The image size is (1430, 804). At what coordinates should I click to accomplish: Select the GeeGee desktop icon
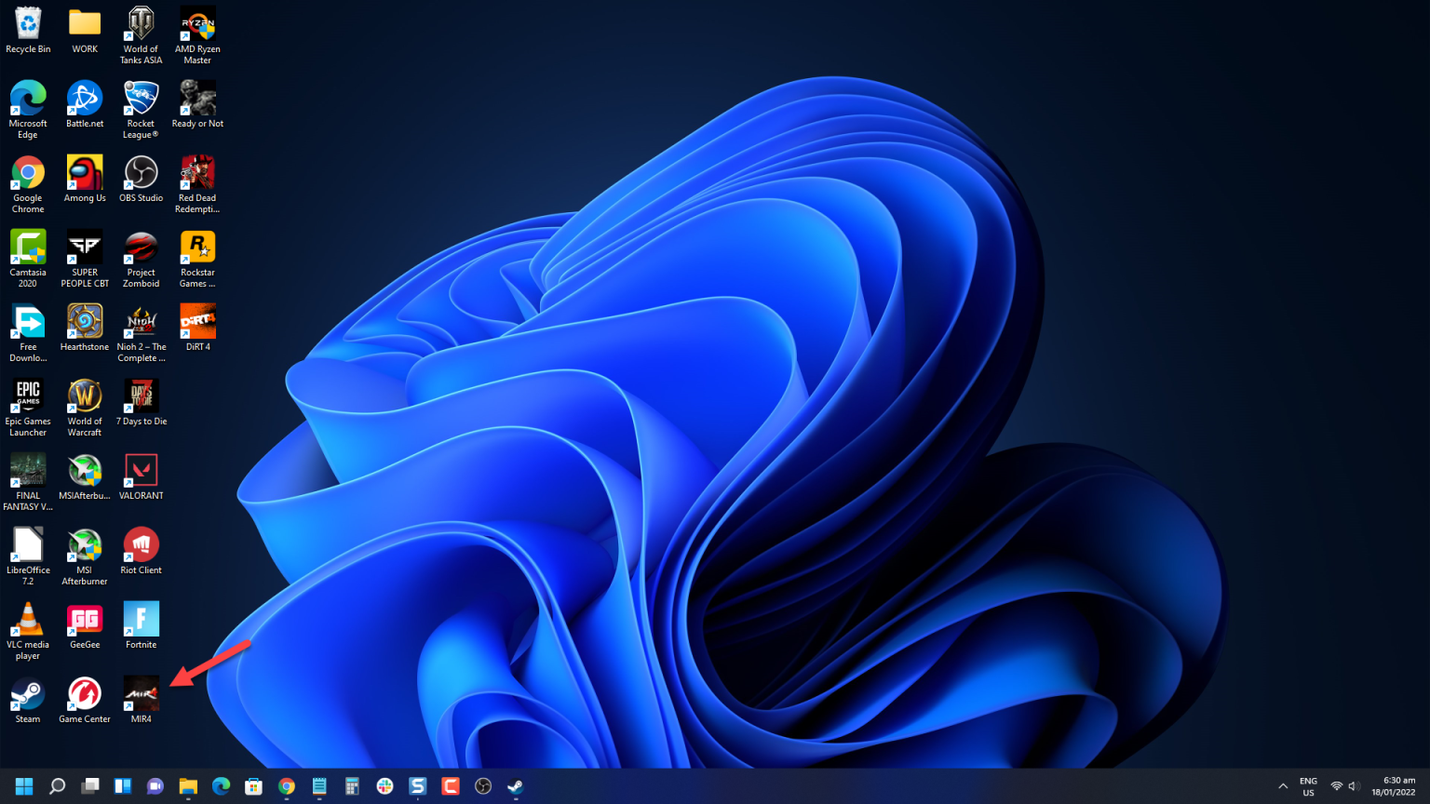tap(85, 626)
